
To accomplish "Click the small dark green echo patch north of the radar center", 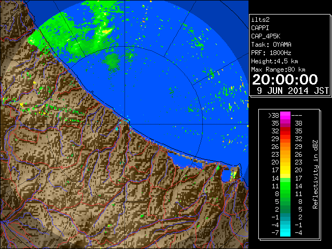I will (x=112, y=62).
